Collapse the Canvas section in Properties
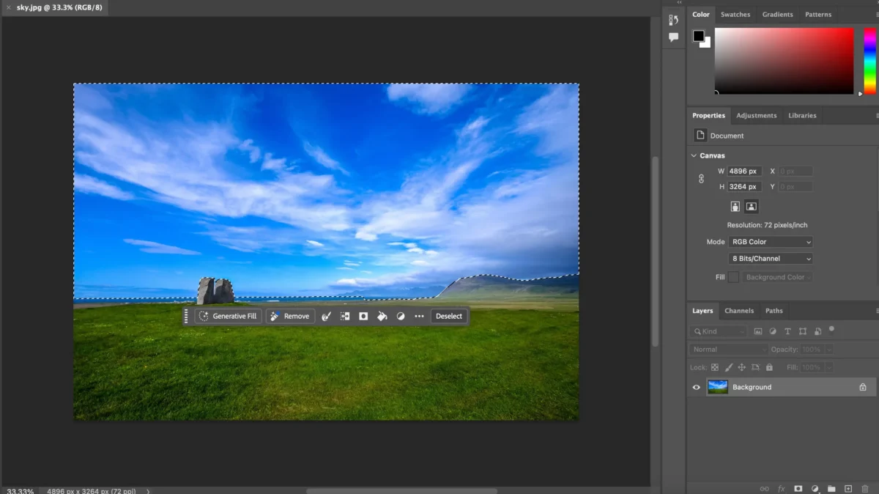The width and height of the screenshot is (879, 494). click(x=694, y=155)
